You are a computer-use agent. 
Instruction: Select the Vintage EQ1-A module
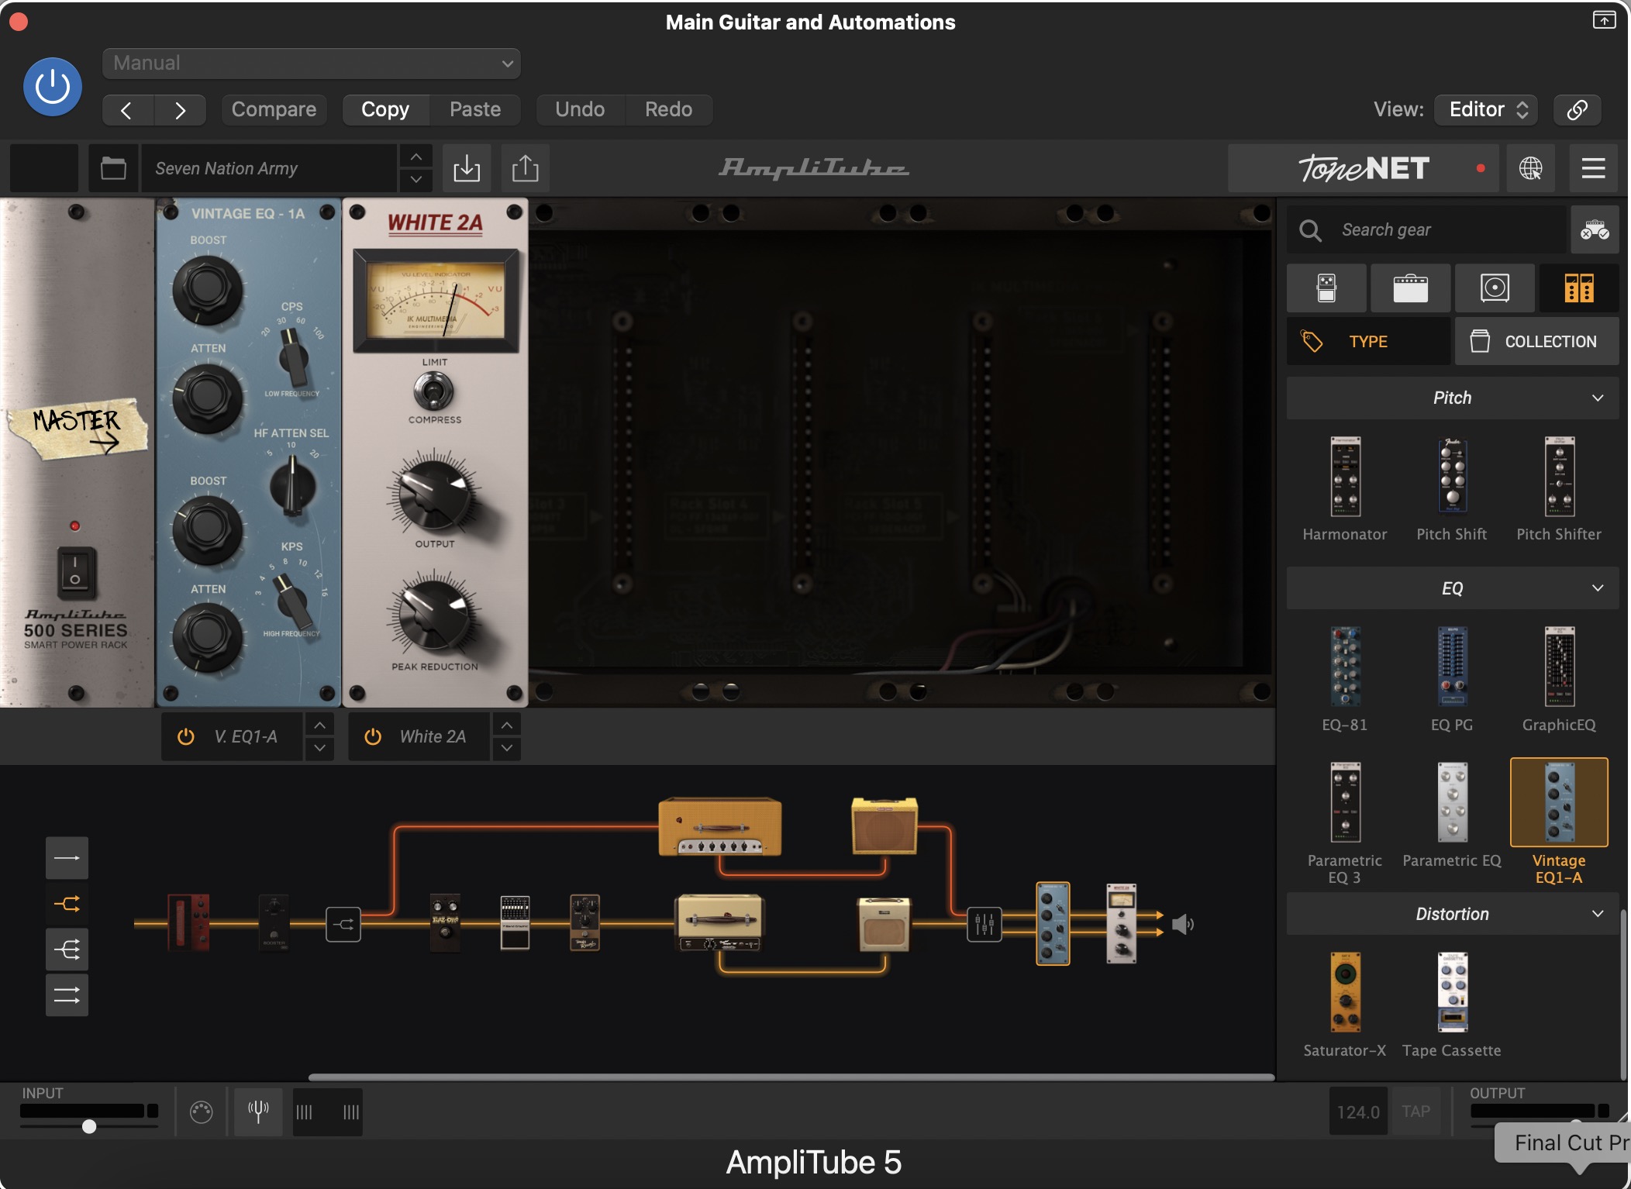(1559, 822)
